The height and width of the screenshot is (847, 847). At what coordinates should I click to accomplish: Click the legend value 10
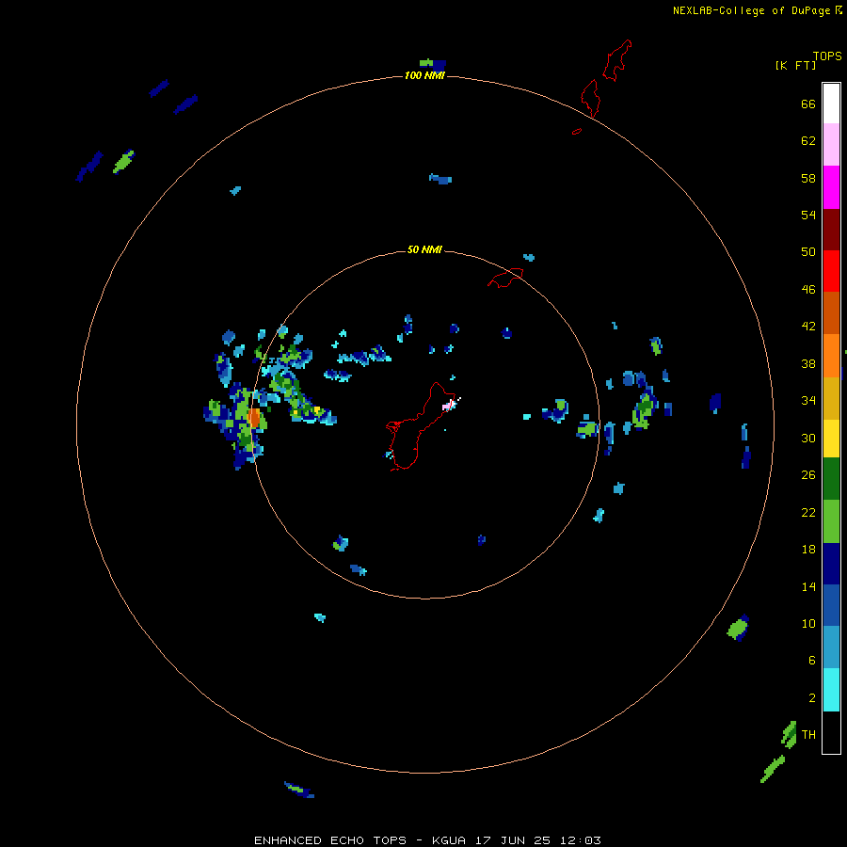tap(808, 623)
